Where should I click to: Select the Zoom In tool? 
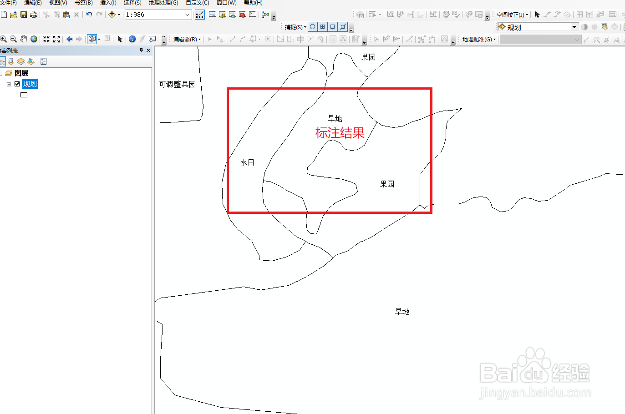[x=4, y=39]
